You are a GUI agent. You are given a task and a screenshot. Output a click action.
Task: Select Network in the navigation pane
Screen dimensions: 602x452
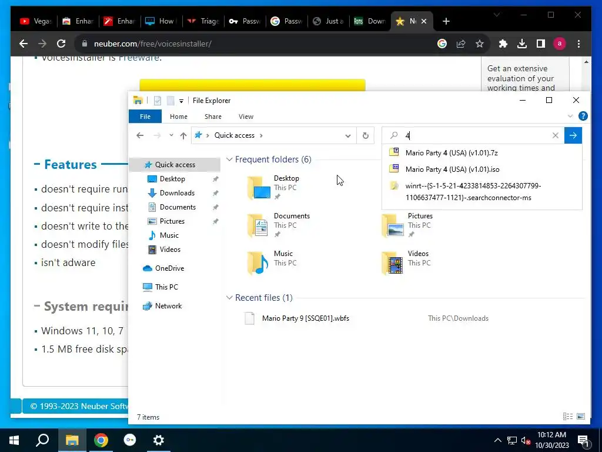point(168,306)
